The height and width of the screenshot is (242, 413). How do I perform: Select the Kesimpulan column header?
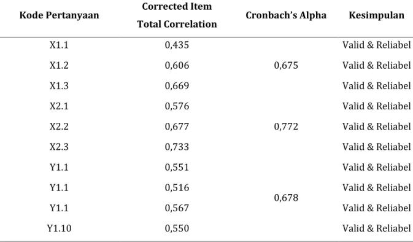click(377, 15)
